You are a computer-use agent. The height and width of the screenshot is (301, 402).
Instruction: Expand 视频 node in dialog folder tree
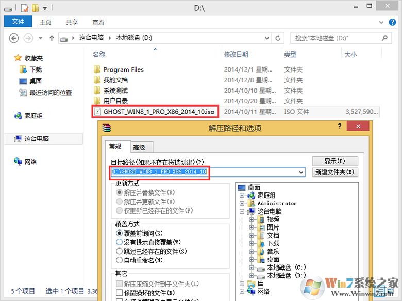click(x=252, y=219)
